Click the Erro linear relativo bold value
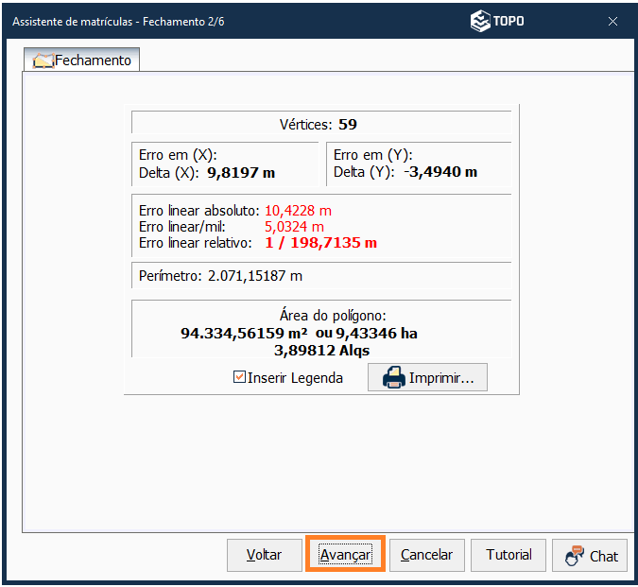Image resolution: width=638 pixels, height=587 pixels. [x=320, y=243]
